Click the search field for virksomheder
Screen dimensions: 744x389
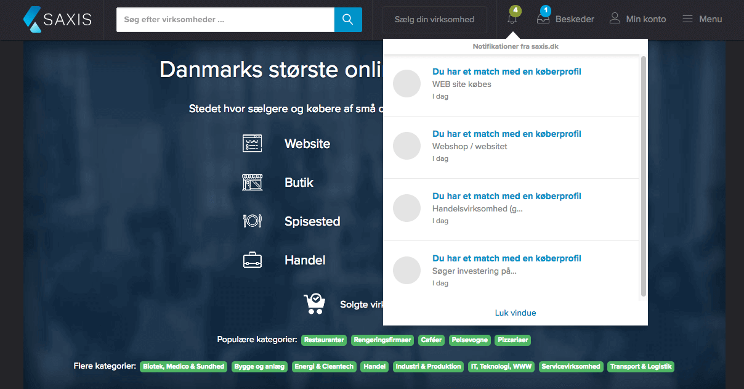(x=225, y=20)
